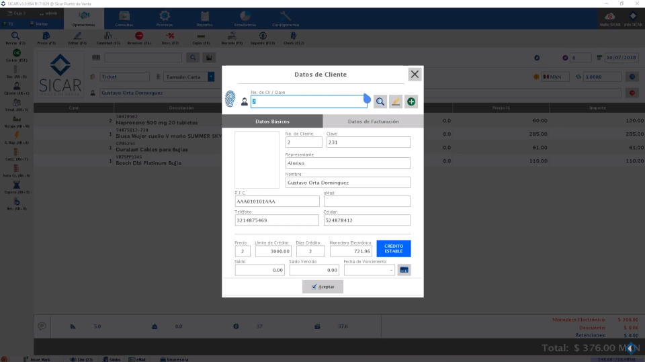Select the Desc. (F7) discount icon
Image resolution: width=645 pixels, height=362 pixels.
pos(171,37)
